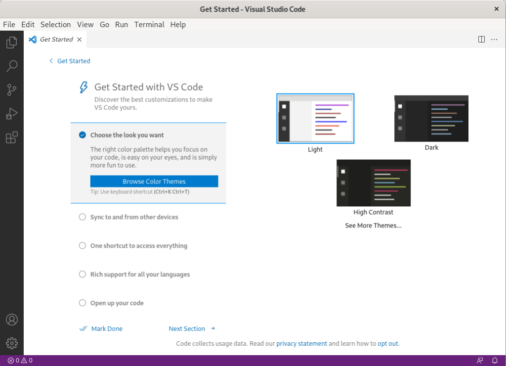Select 'One shortcut to access everything' step
Screen dimensions: 506x366
coord(138,246)
